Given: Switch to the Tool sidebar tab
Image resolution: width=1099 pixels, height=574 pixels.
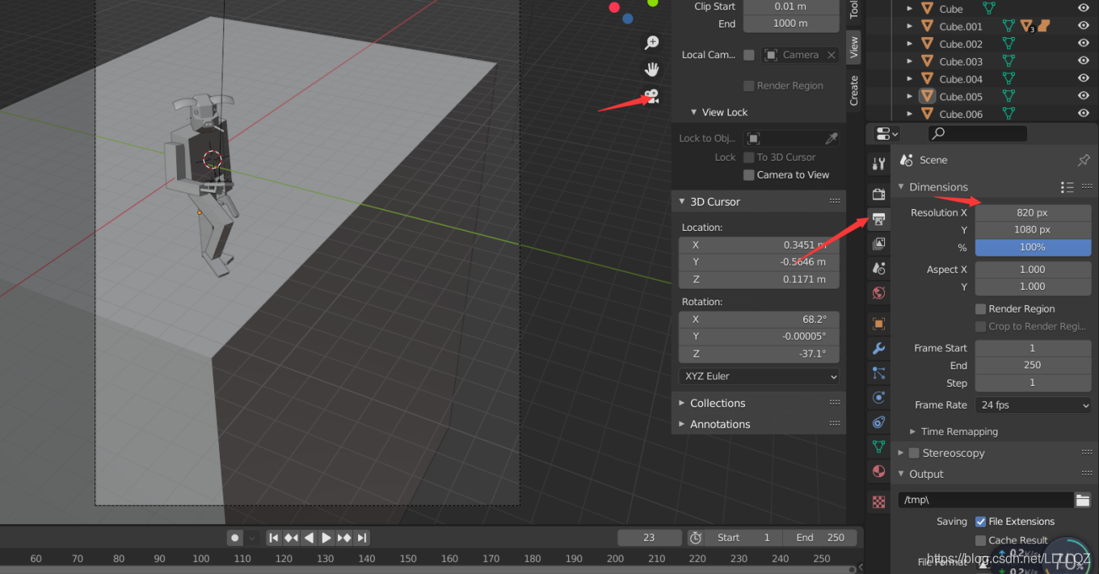Looking at the screenshot, I should tap(853, 10).
